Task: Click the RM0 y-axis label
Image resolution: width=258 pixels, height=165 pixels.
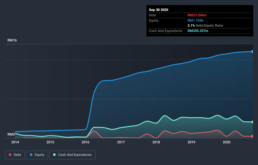Action: (11, 134)
